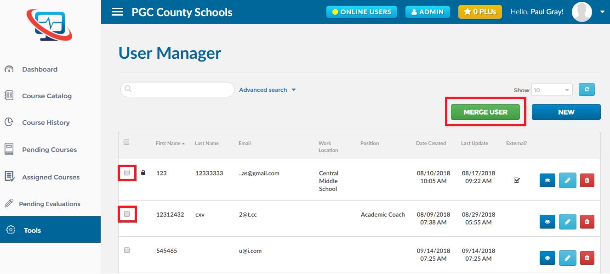Click the refresh list icon button
The width and height of the screenshot is (610, 274).
pyautogui.click(x=587, y=90)
